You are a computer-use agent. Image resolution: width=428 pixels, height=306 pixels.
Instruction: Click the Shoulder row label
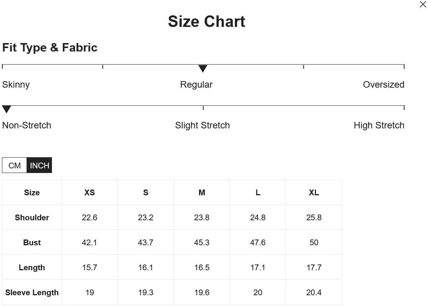pos(32,218)
